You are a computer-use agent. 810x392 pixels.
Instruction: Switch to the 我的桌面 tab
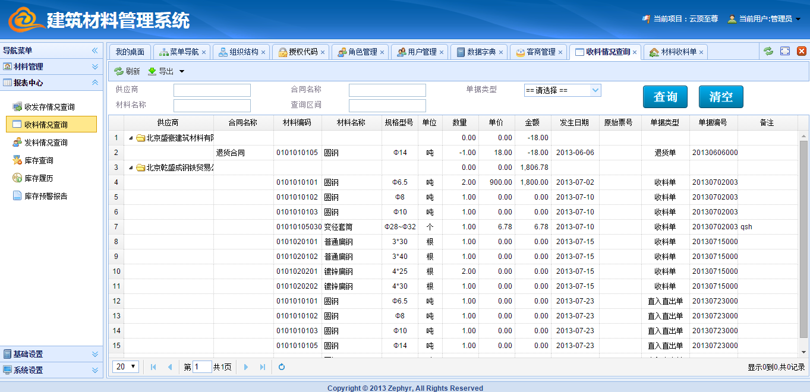point(130,52)
